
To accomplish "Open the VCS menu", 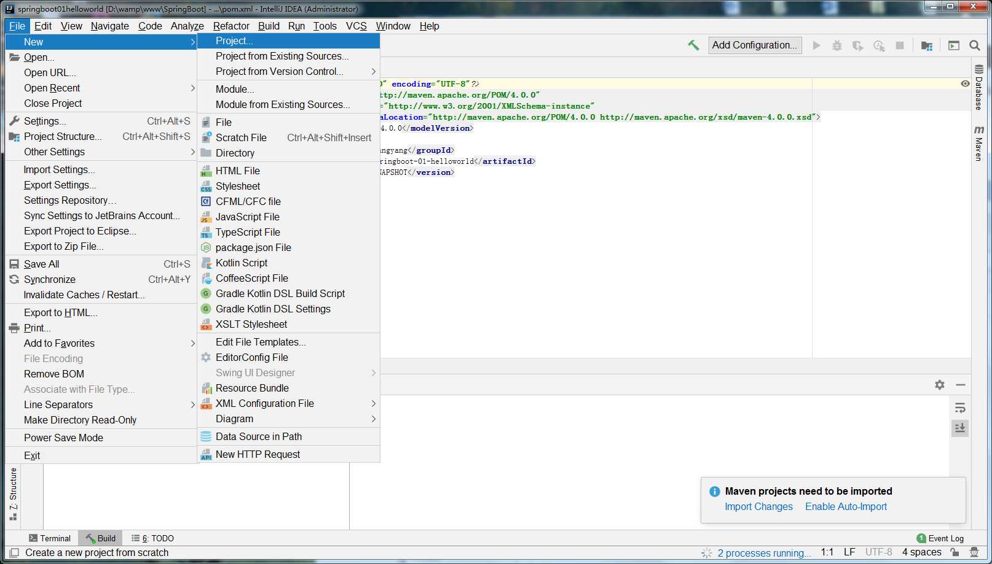I will pyautogui.click(x=356, y=26).
